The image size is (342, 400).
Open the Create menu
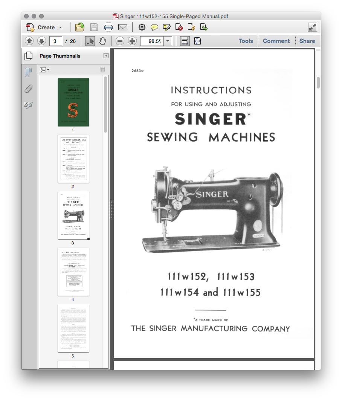pyautogui.click(x=46, y=27)
